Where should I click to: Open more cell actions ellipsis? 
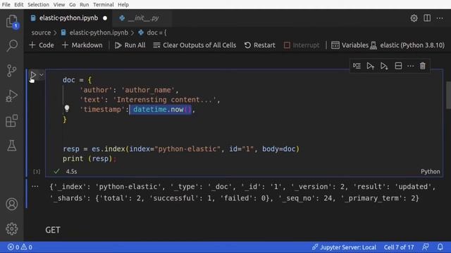coord(410,66)
